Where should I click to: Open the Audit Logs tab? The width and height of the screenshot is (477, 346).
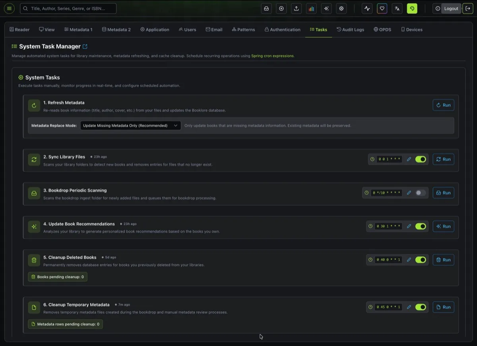[350, 29]
